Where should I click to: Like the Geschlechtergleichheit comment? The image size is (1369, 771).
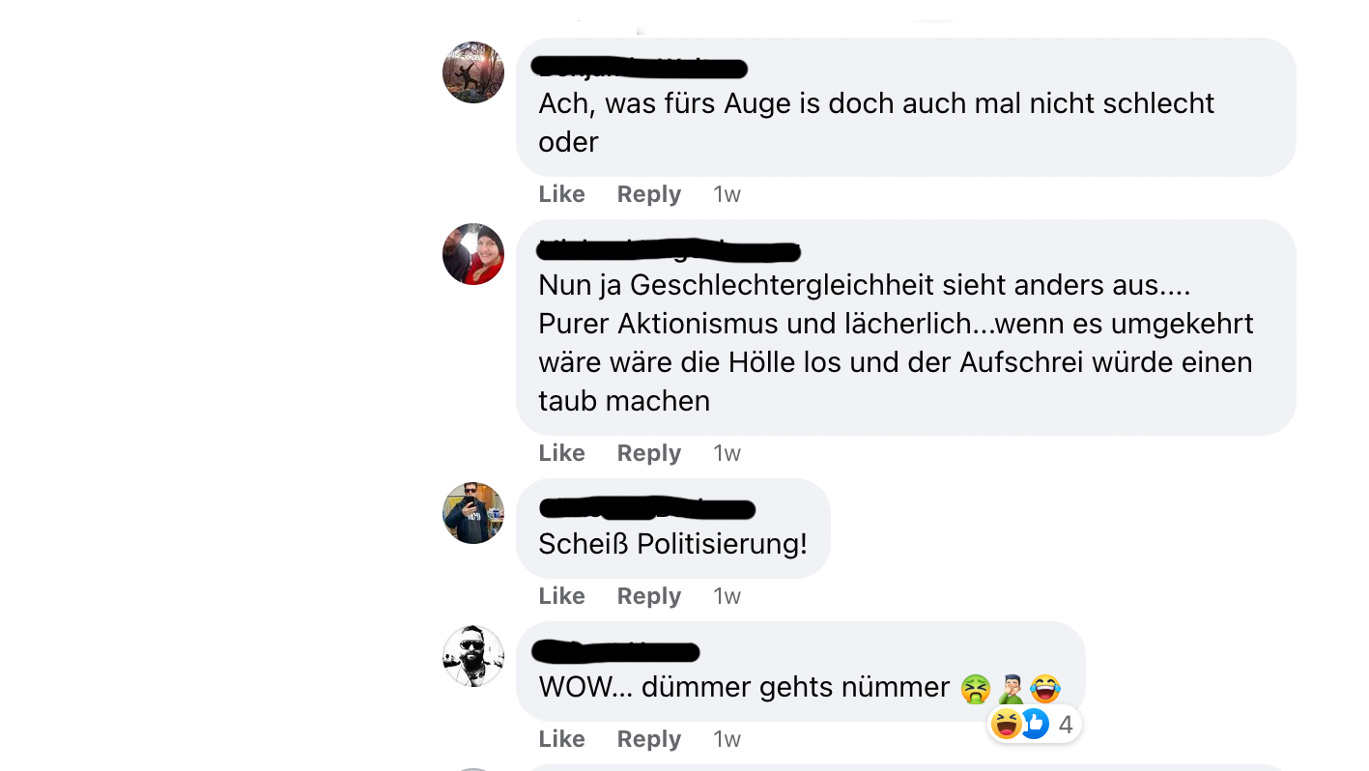561,453
